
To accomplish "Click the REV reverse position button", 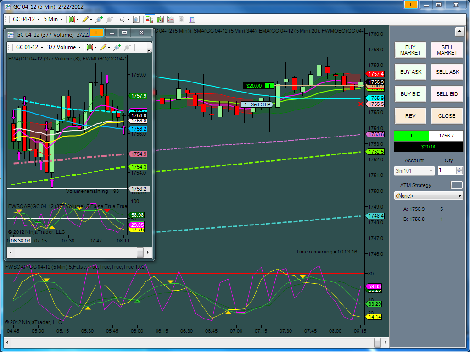I will click(x=410, y=116).
